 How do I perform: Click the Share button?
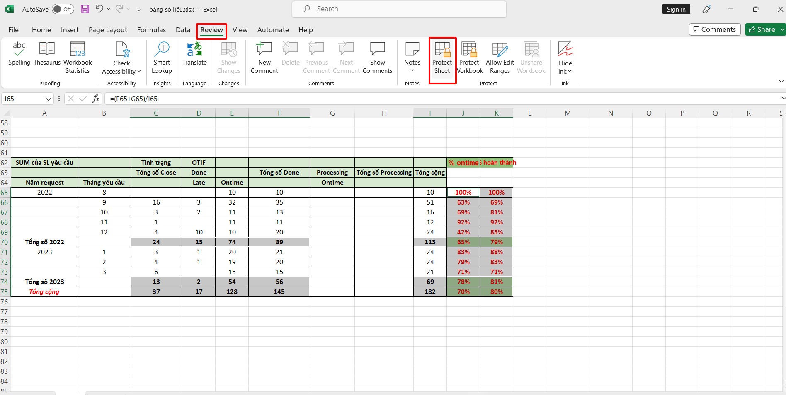tap(764, 29)
